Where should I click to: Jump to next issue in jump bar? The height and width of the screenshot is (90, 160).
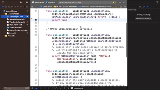(118, 7)
